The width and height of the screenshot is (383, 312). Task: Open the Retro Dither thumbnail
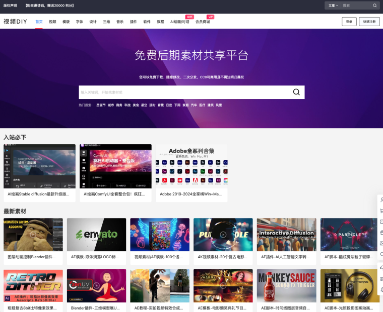33,285
